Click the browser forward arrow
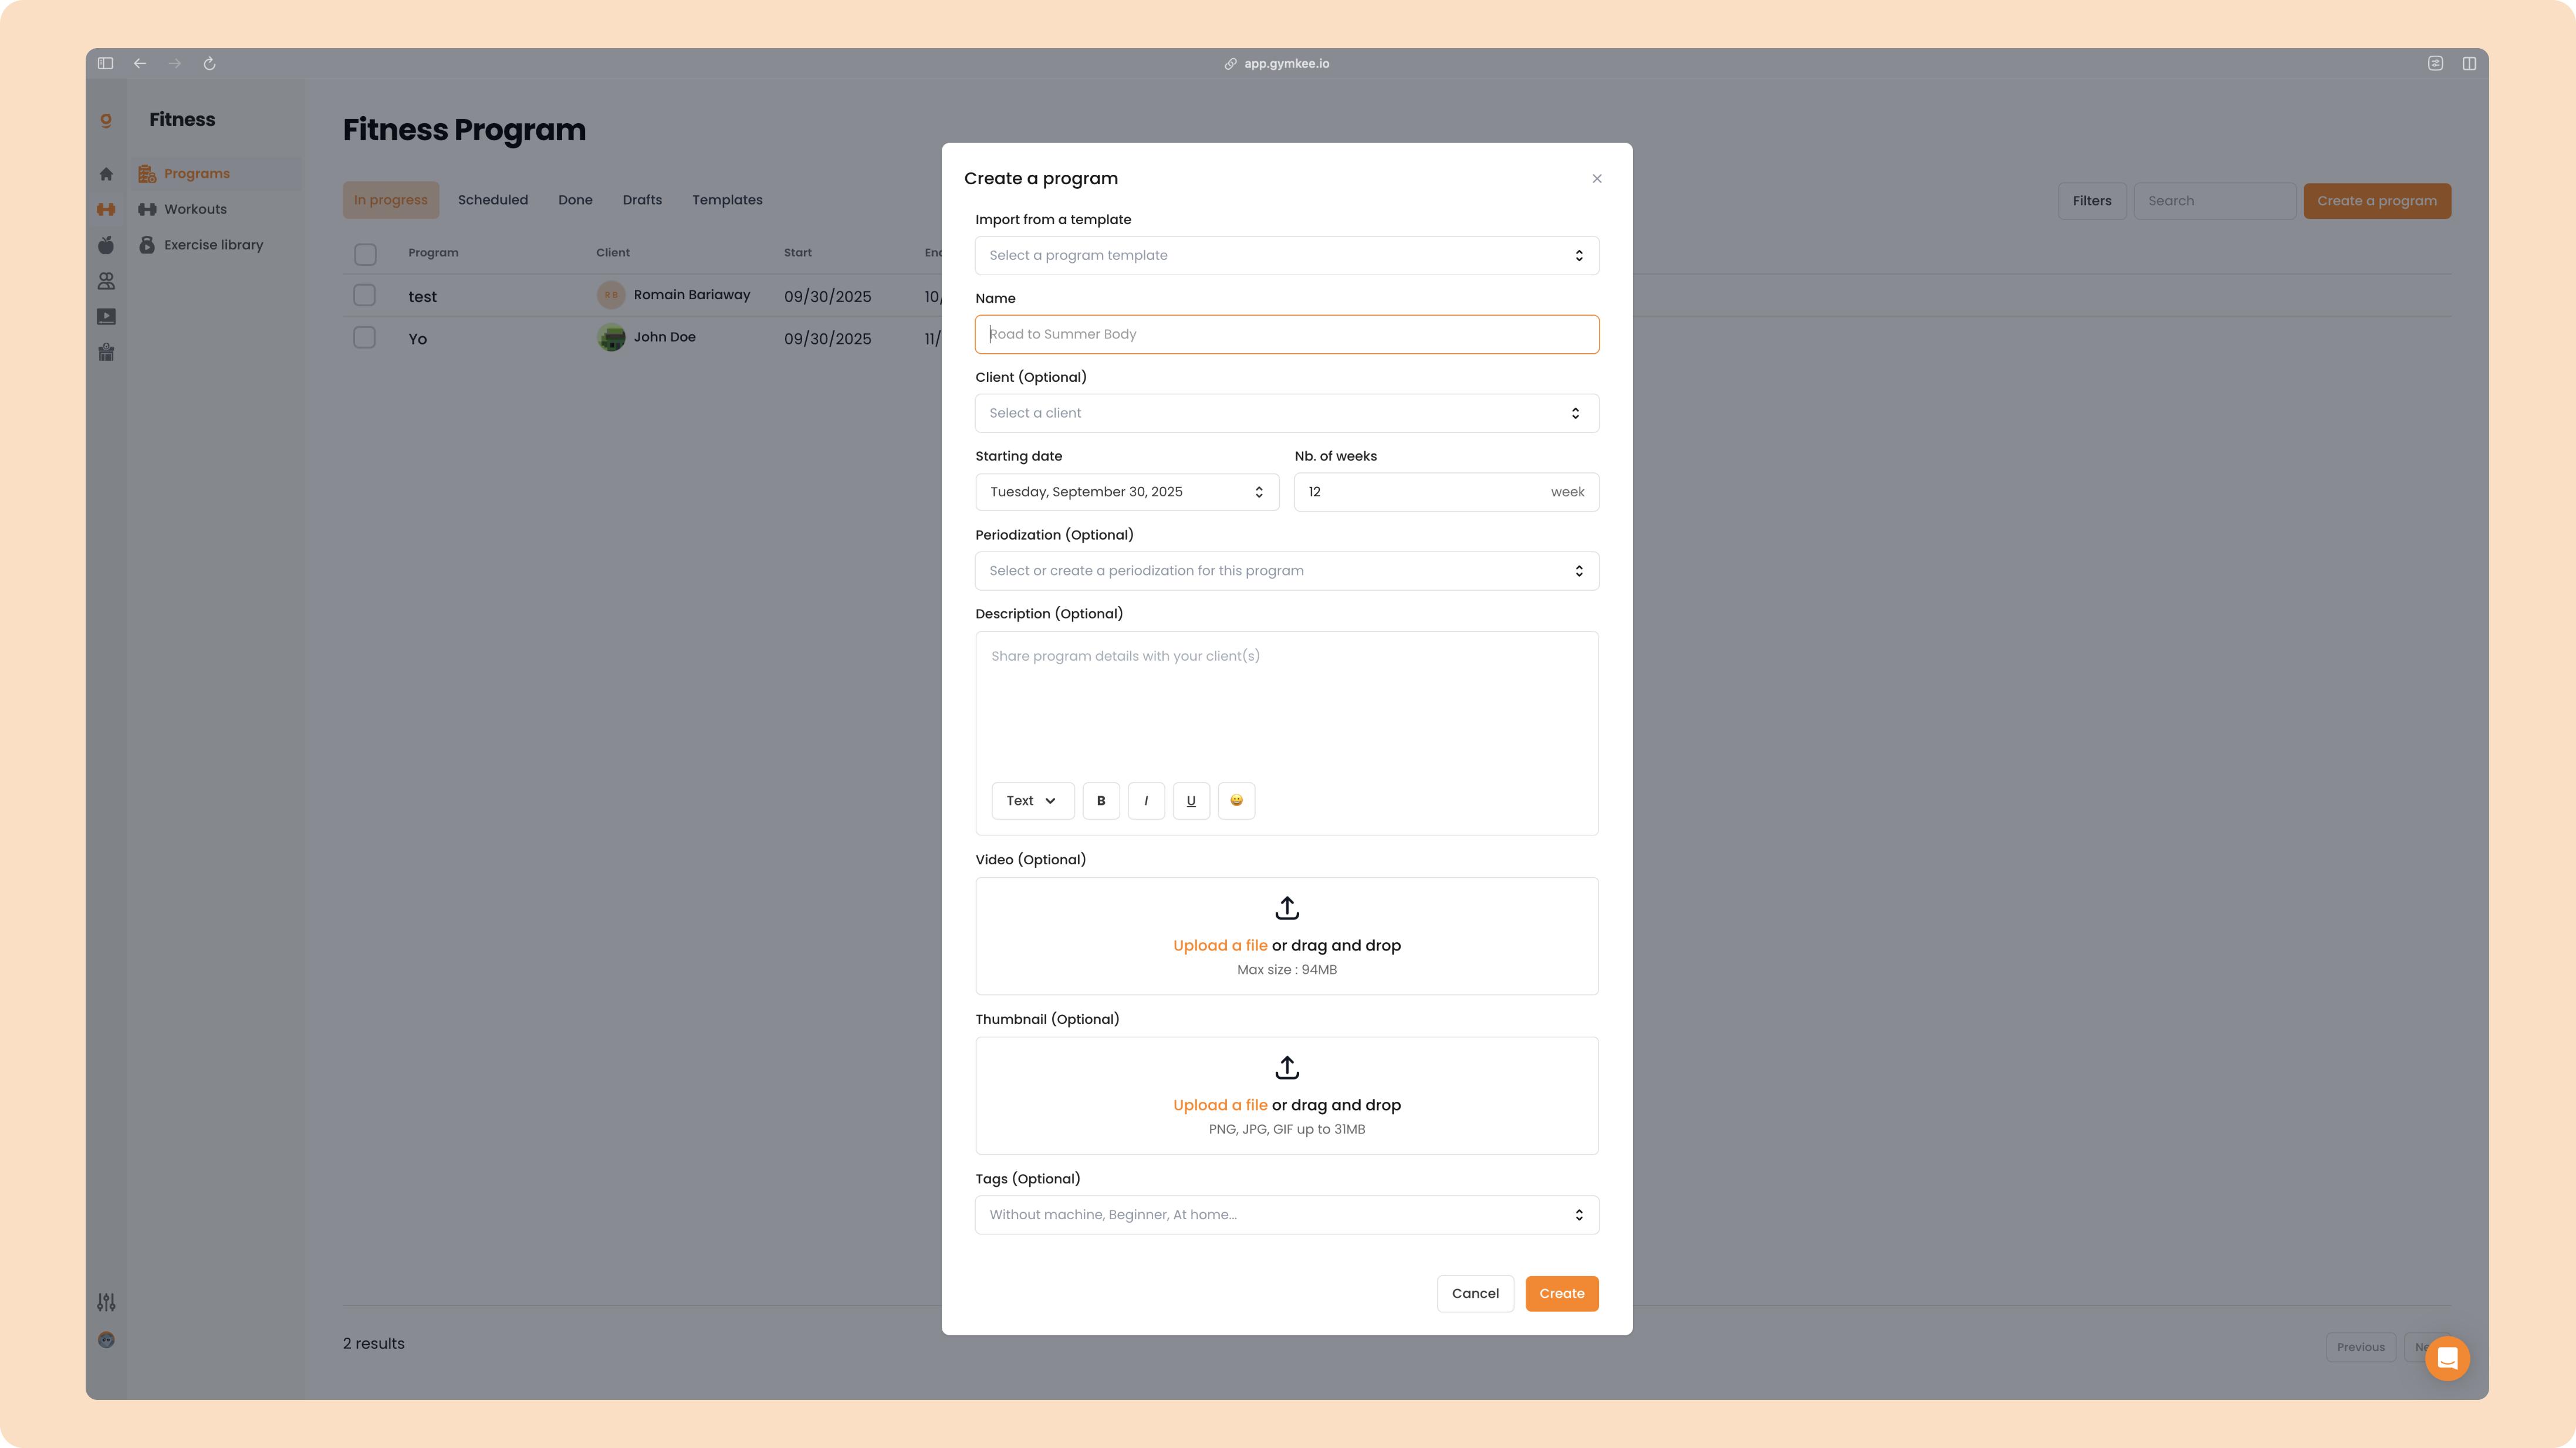This screenshot has height=1448, width=2576. pyautogui.click(x=175, y=63)
